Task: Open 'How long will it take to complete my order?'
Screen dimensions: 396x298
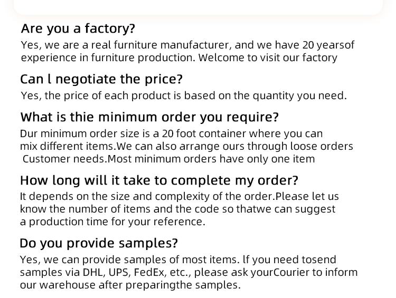Action: click(x=159, y=180)
